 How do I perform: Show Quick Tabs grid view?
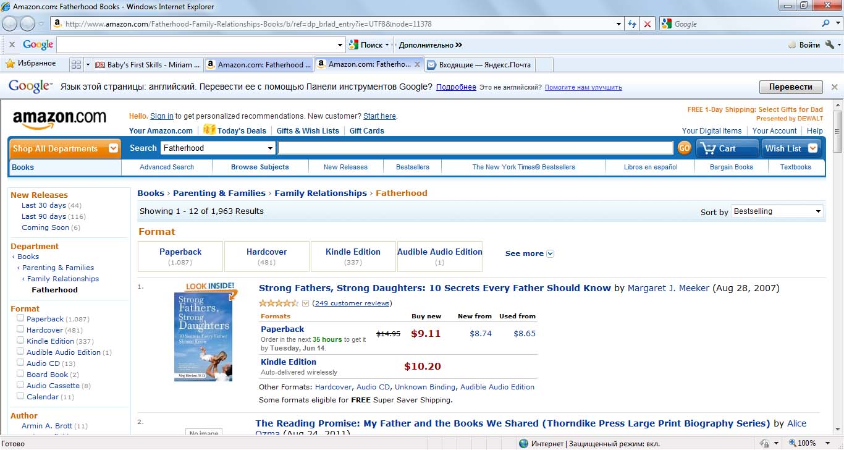coord(77,64)
